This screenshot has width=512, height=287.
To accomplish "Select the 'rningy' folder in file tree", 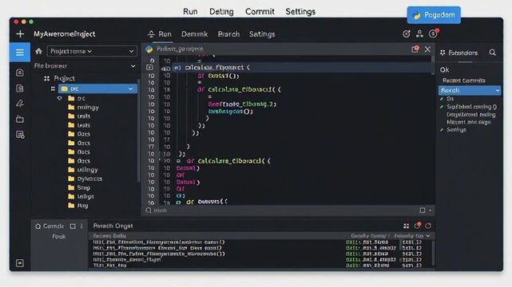I will pos(83,107).
